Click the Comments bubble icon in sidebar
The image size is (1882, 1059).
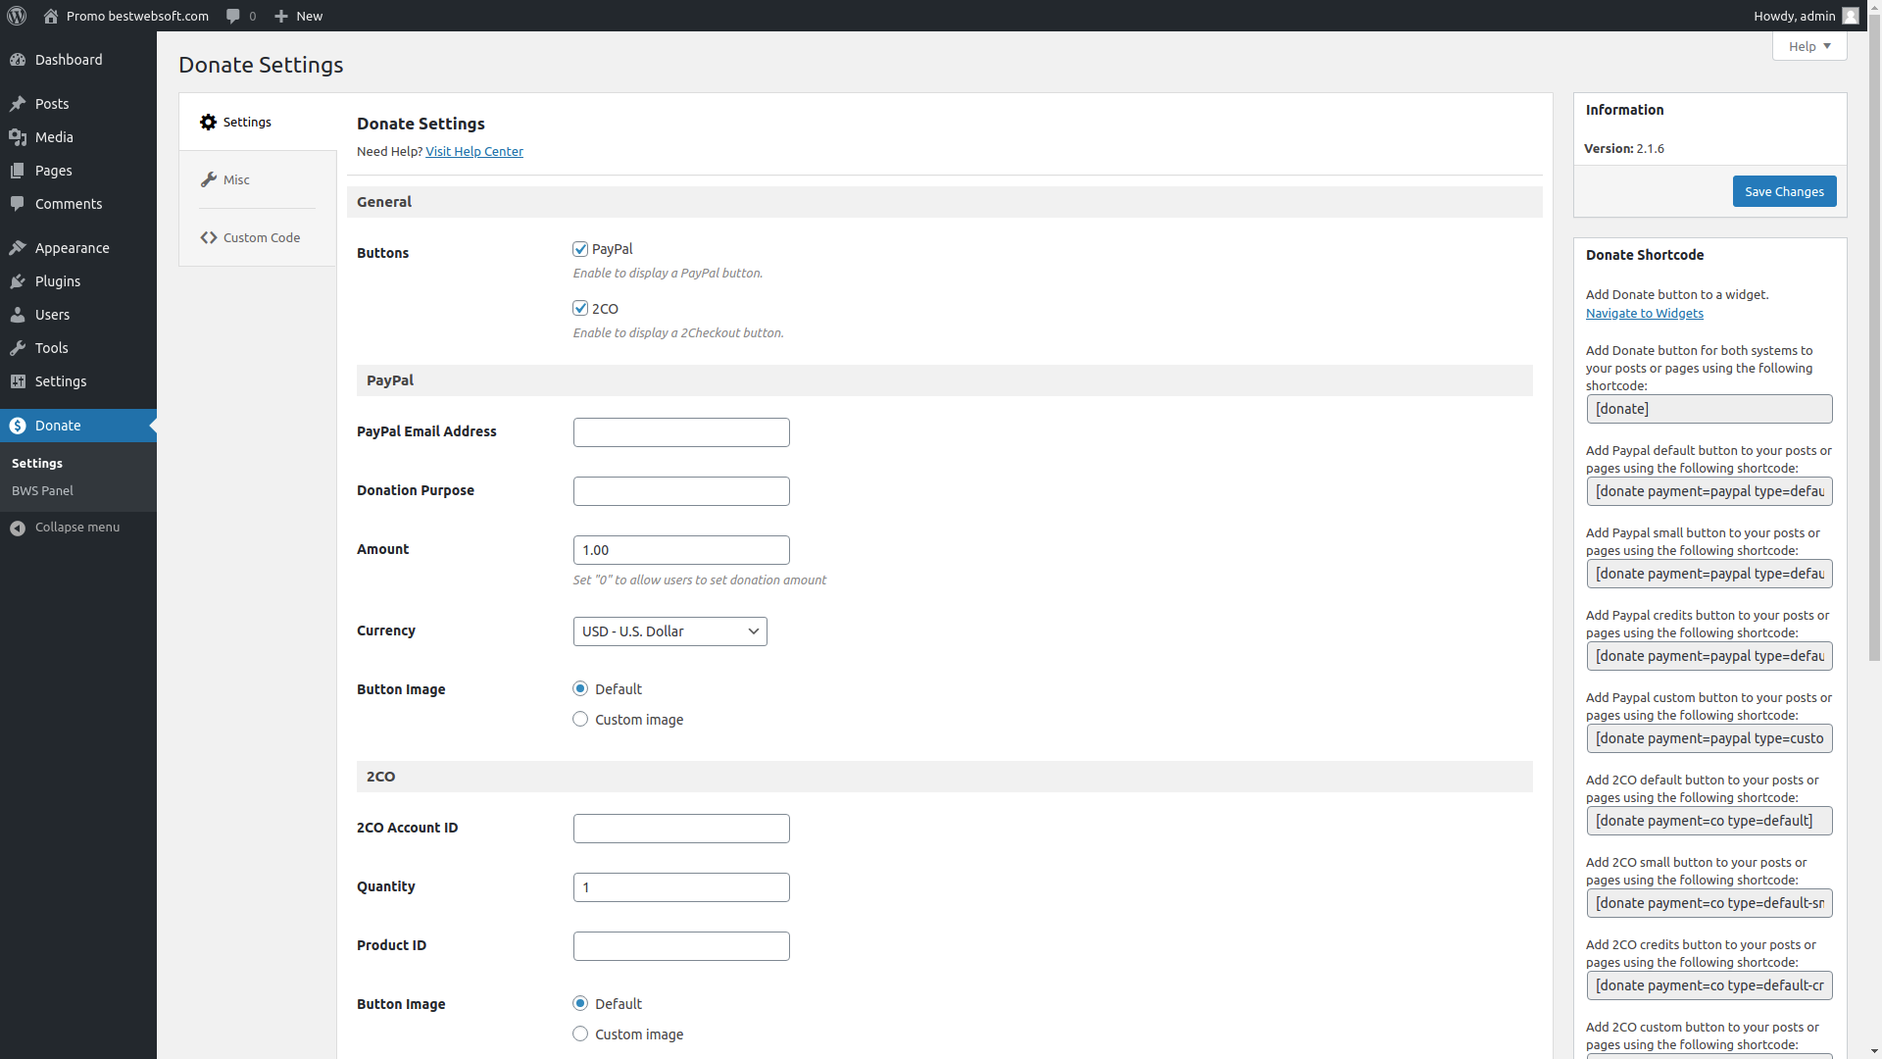pyautogui.click(x=18, y=204)
